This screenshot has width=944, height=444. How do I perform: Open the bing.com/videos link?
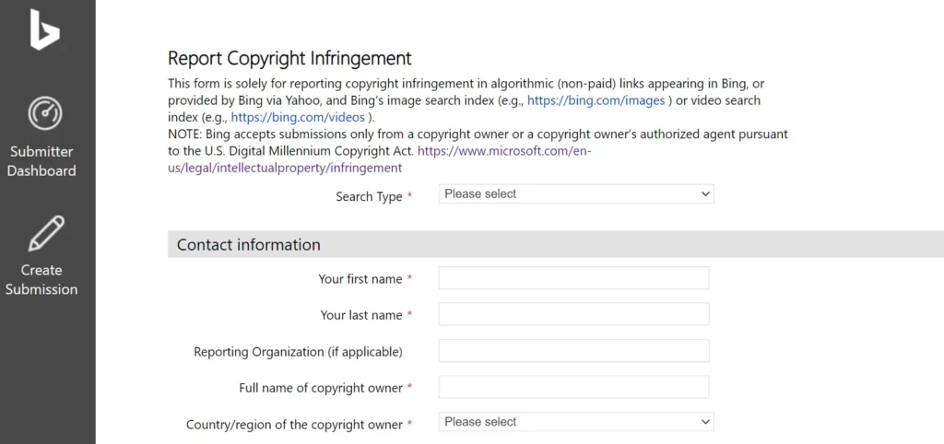298,117
